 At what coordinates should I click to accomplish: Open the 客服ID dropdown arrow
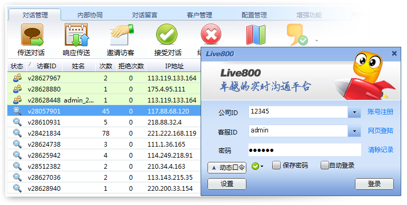click(354, 131)
